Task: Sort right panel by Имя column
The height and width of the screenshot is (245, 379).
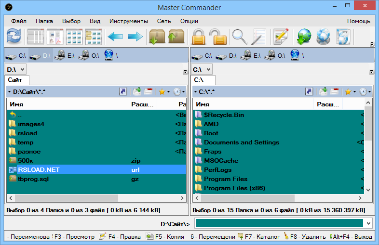Action: (253, 104)
